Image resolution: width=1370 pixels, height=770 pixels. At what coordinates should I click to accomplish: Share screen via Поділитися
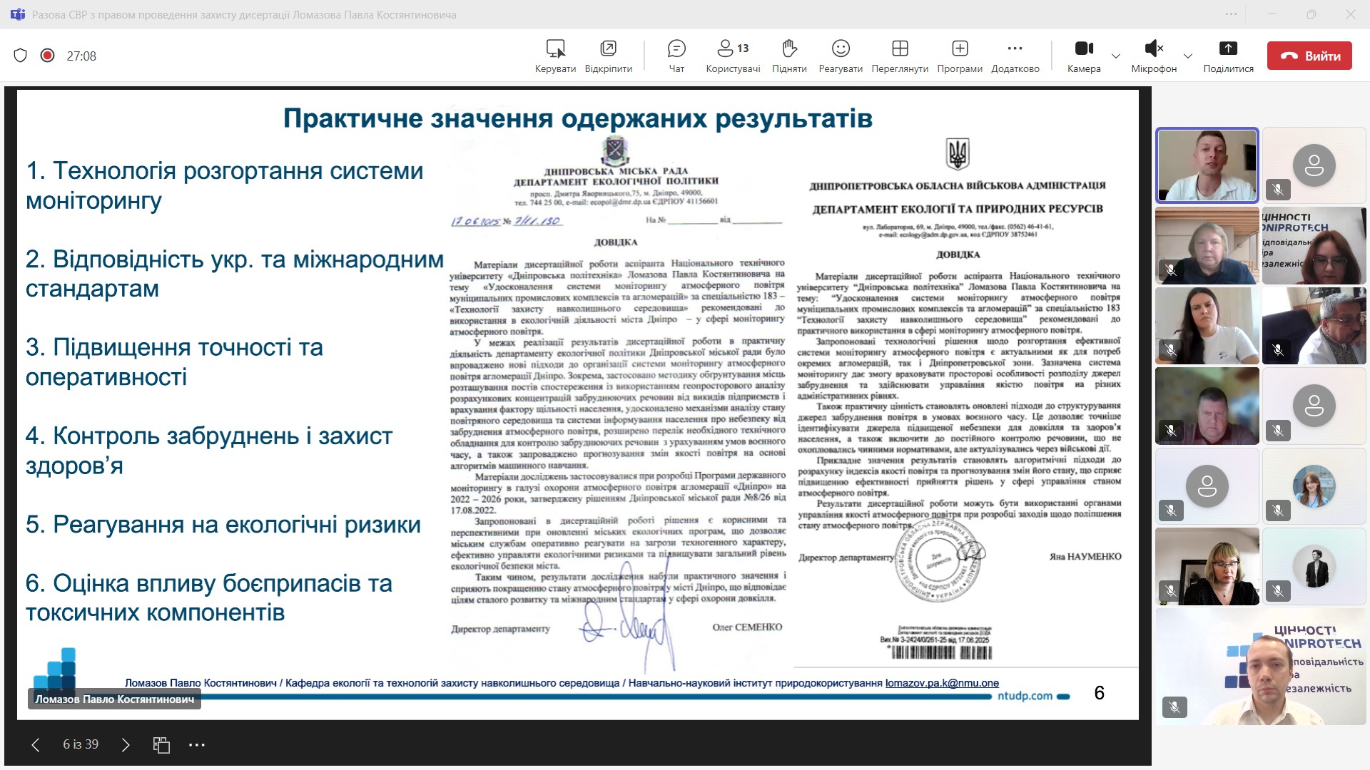click(1227, 56)
